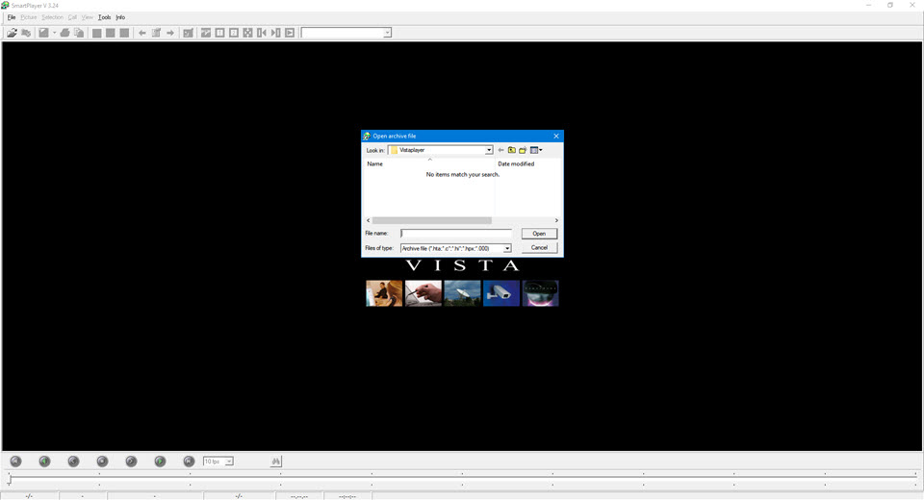Click the Up One Level folder icon
Image resolution: width=924 pixels, height=500 pixels.
click(512, 150)
